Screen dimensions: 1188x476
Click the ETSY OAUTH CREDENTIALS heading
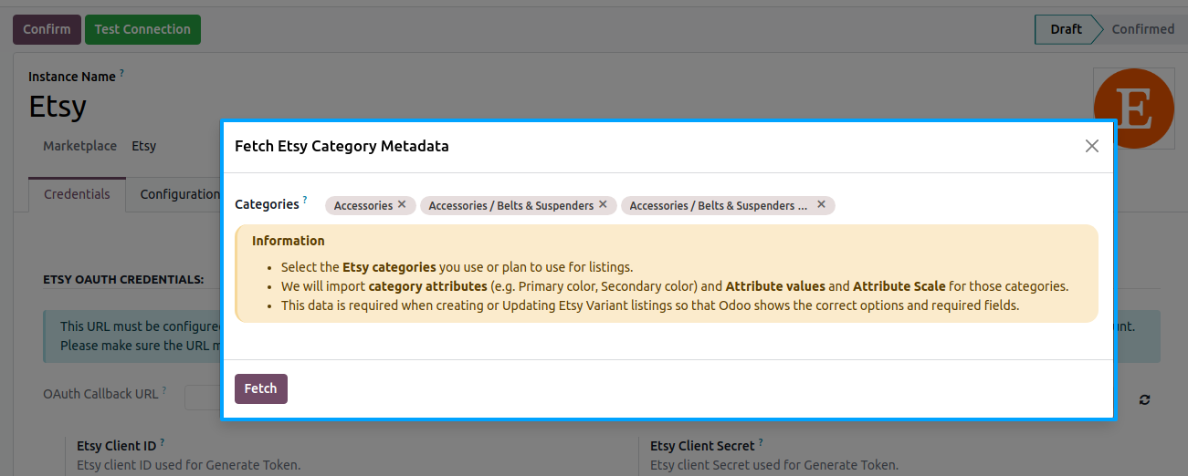tap(123, 280)
